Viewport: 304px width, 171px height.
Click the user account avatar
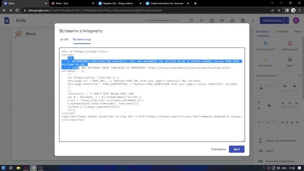click(x=296, y=20)
